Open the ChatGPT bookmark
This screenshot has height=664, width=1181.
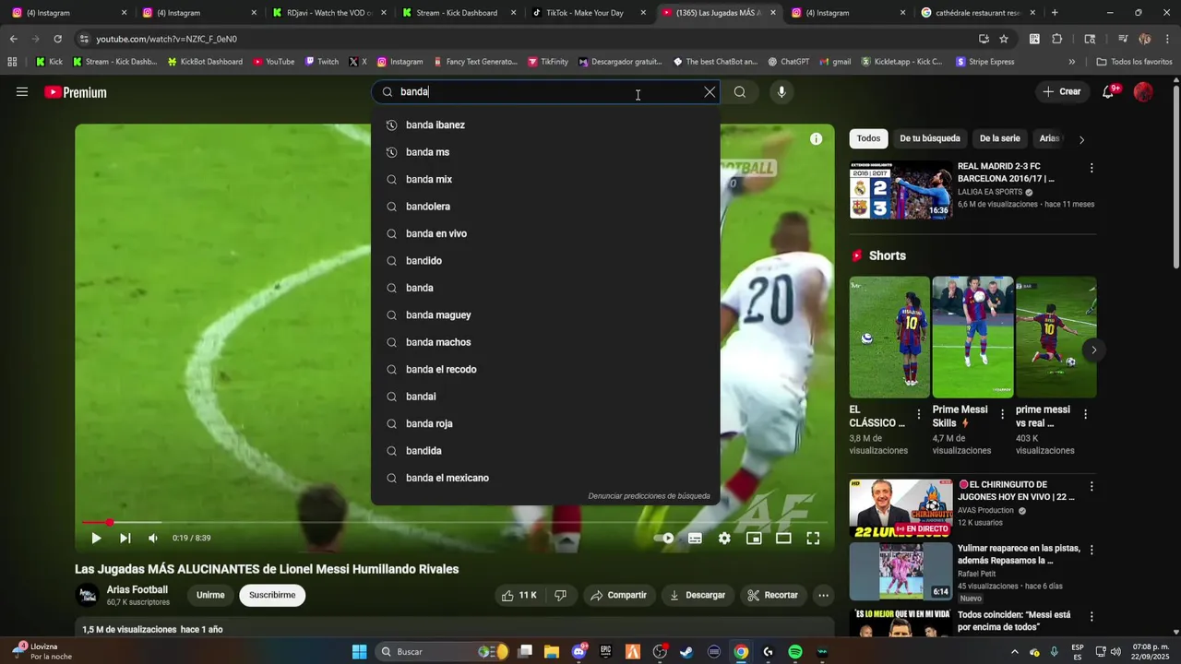click(788, 62)
